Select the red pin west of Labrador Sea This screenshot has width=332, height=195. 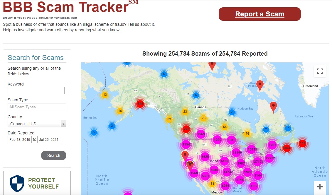point(273,107)
